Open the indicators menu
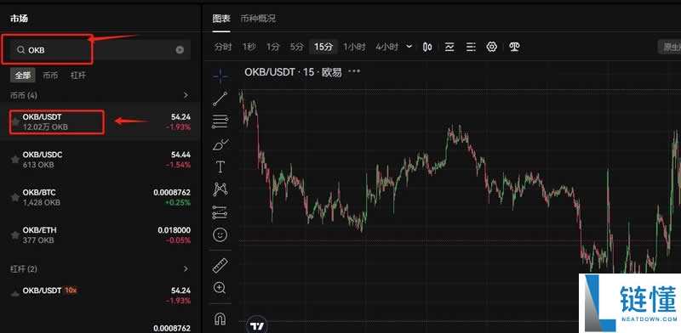The image size is (681, 333). point(449,47)
